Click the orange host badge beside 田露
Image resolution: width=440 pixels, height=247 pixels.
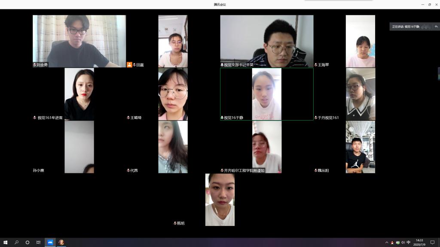coord(129,65)
